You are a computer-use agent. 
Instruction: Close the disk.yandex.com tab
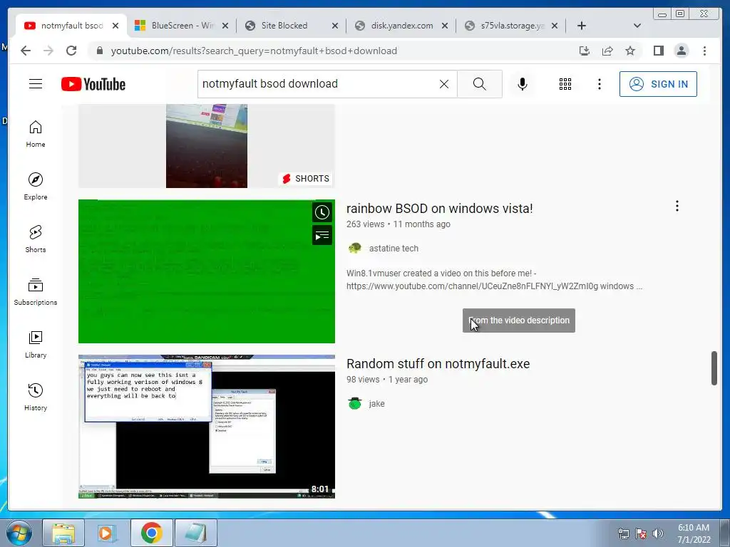(x=445, y=26)
